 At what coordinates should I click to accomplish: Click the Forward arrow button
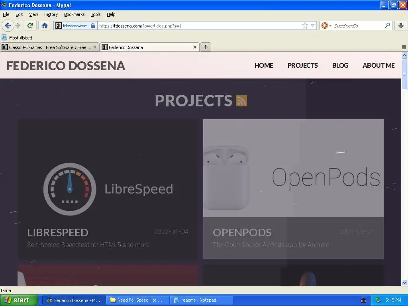(18, 25)
